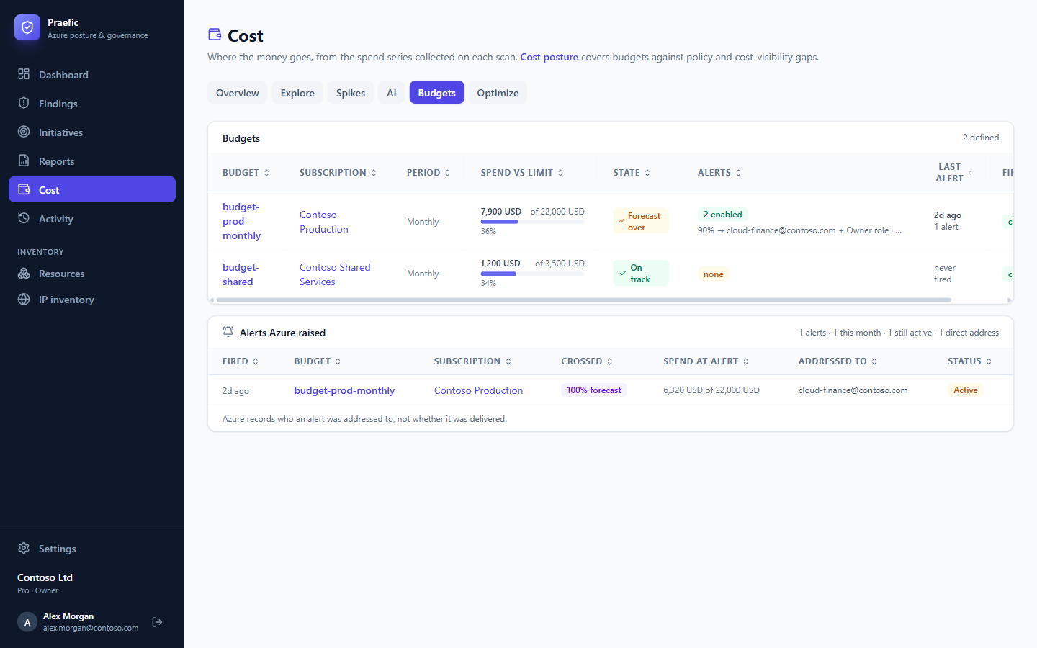Sort alerts by Fired column
This screenshot has height=648, width=1037.
[241, 361]
